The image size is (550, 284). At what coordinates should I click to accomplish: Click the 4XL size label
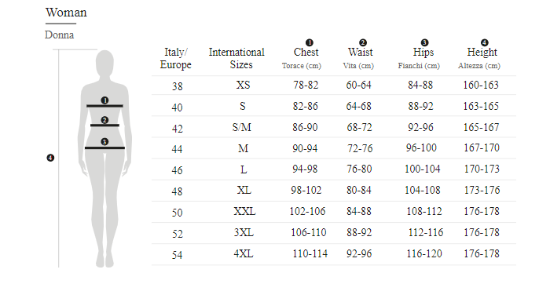[x=244, y=253]
